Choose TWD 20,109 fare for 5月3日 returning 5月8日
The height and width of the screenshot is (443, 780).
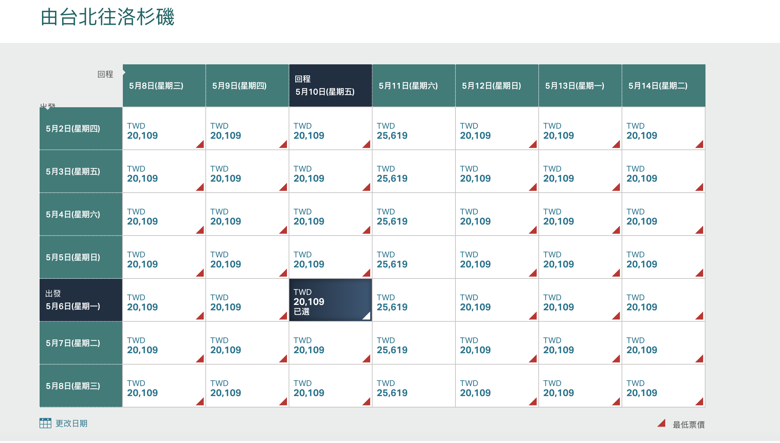coord(163,171)
